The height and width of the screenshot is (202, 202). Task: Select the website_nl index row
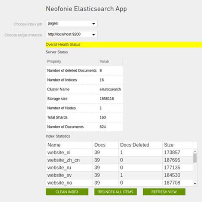119,153
